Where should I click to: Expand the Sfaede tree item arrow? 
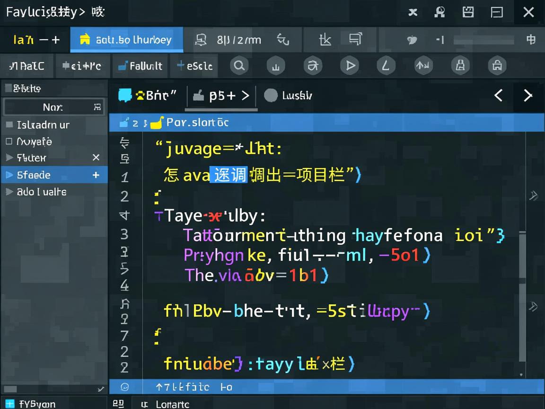pos(9,175)
